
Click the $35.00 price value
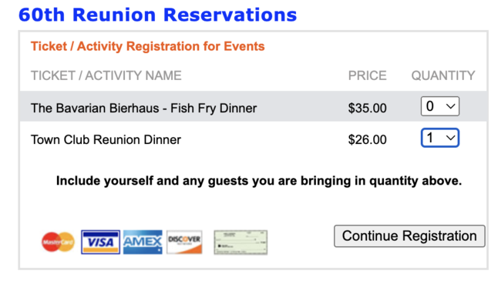[x=367, y=109]
